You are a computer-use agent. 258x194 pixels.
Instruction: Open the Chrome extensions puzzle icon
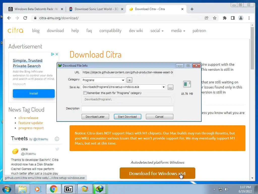[x=224, y=18]
